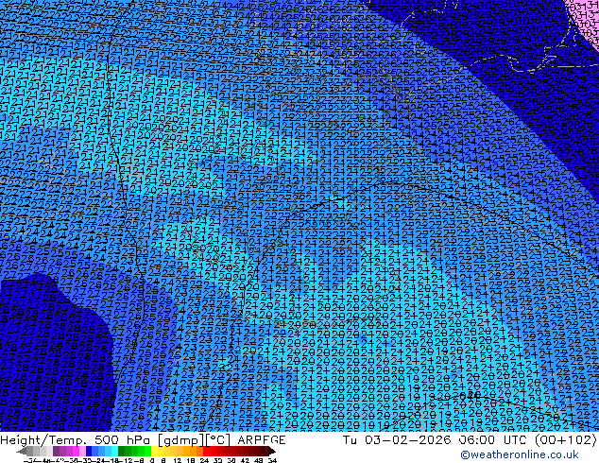This screenshot has height=463, width=599.
Task: Pick the bright red swatch above 24
Action: [206, 451]
